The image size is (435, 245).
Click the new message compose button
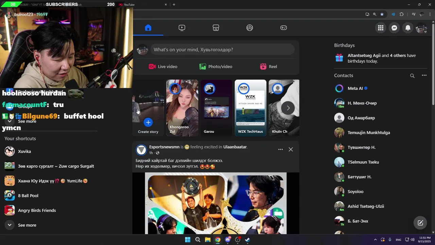tap(420, 223)
